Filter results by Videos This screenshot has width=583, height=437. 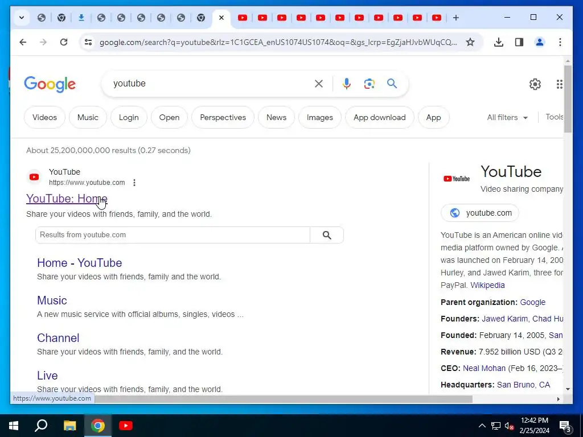pos(44,117)
